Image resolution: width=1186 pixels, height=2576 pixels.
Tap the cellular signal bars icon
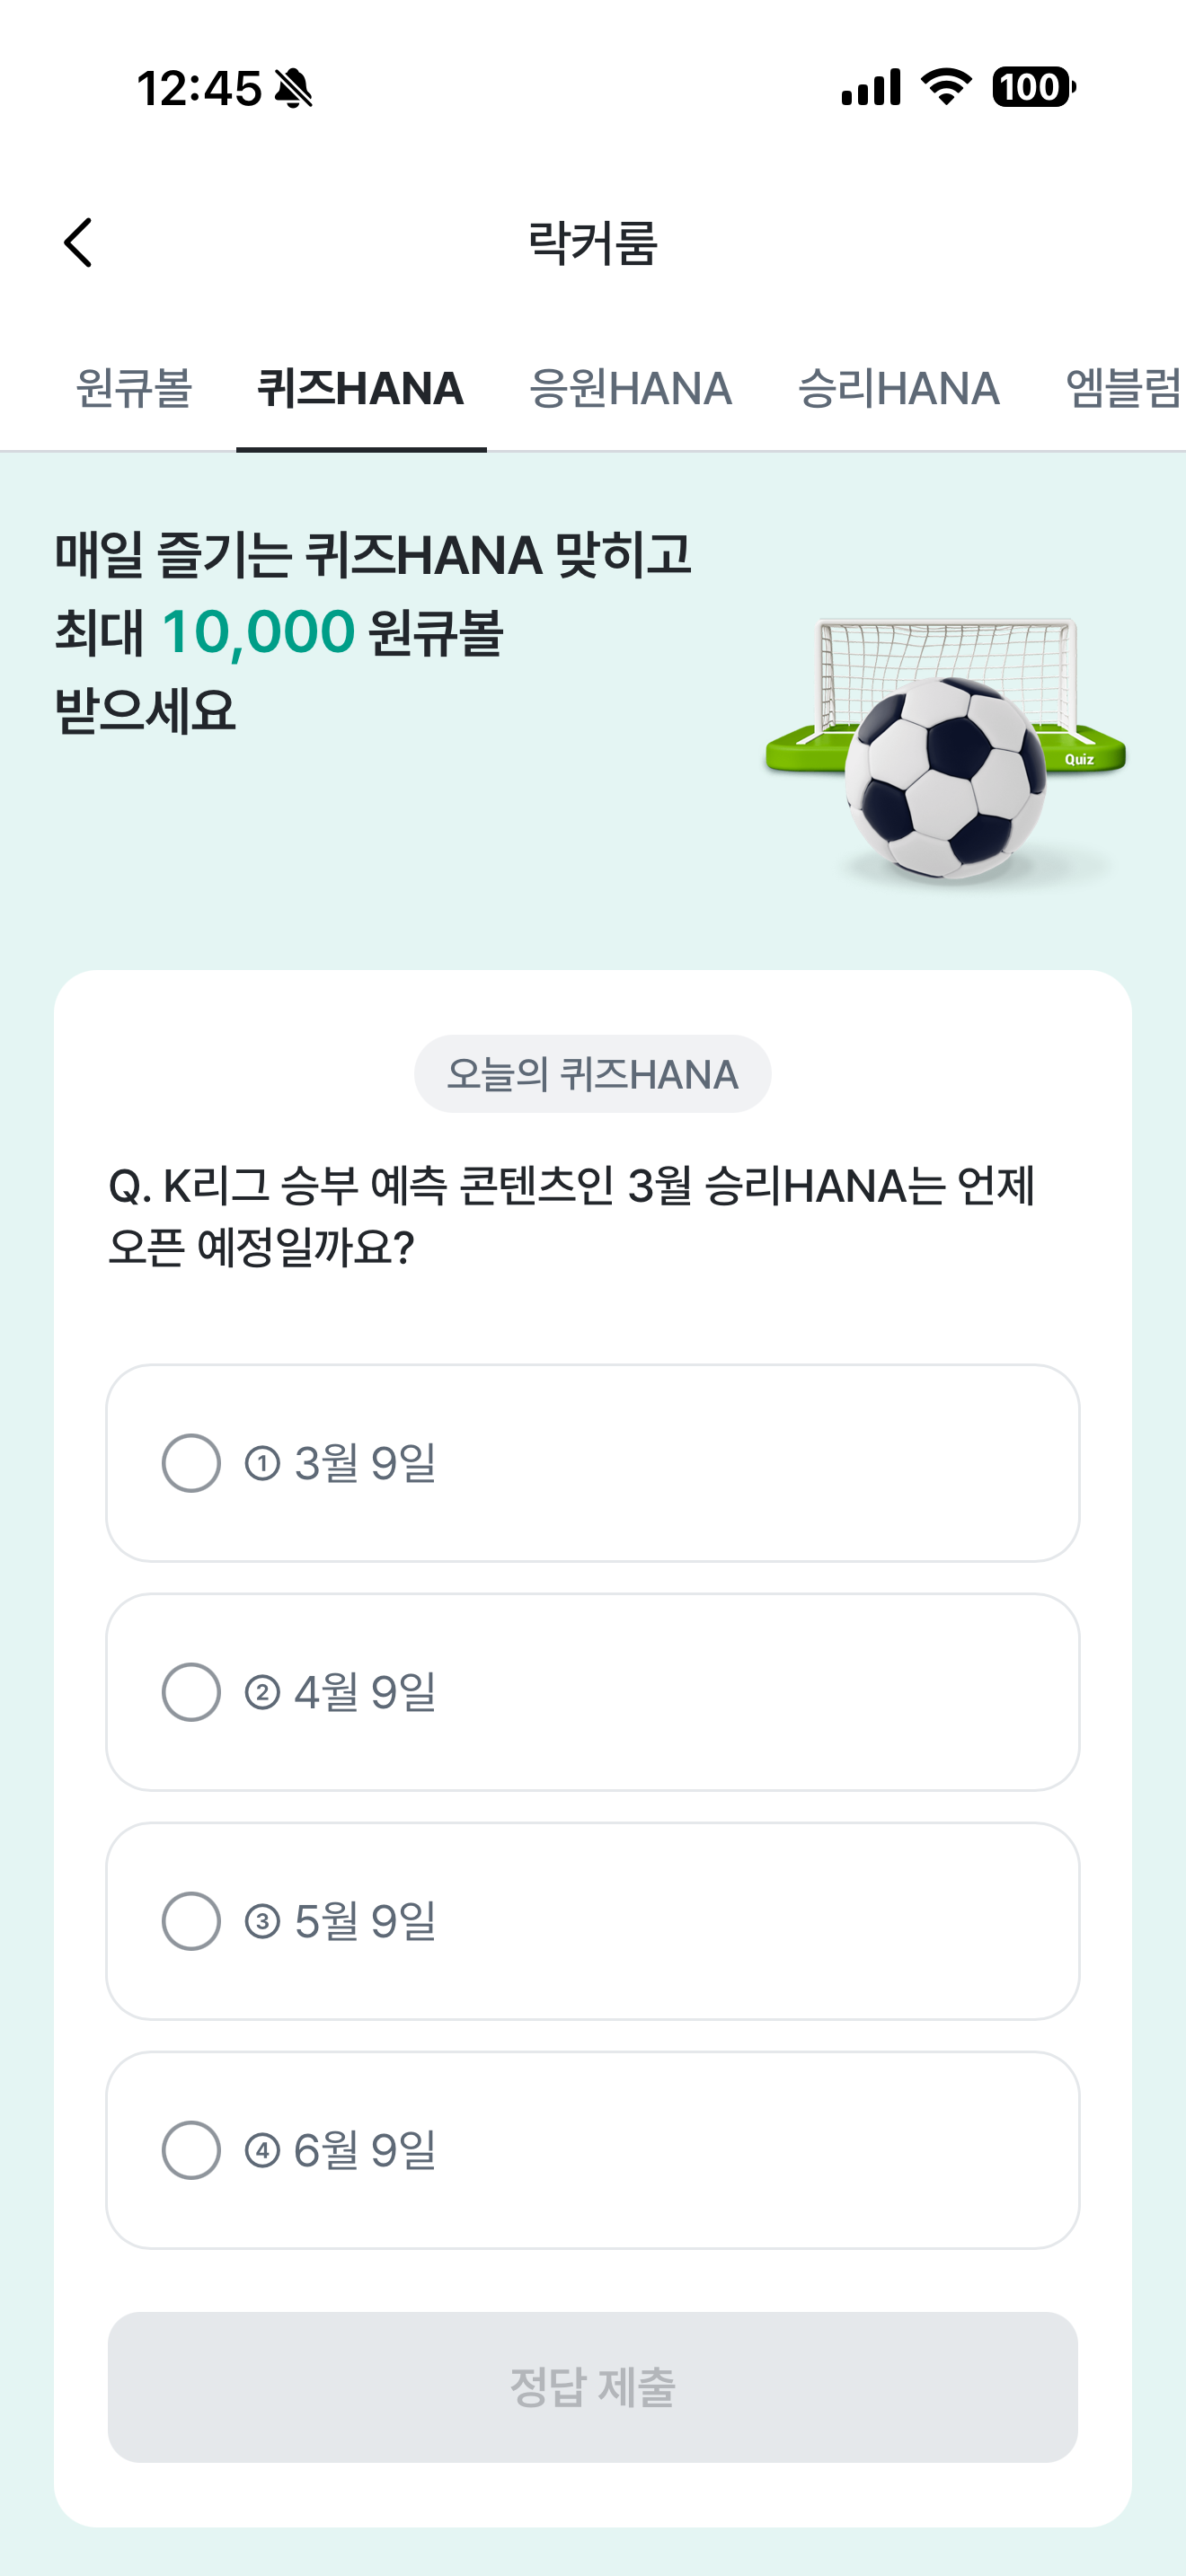click(x=871, y=87)
